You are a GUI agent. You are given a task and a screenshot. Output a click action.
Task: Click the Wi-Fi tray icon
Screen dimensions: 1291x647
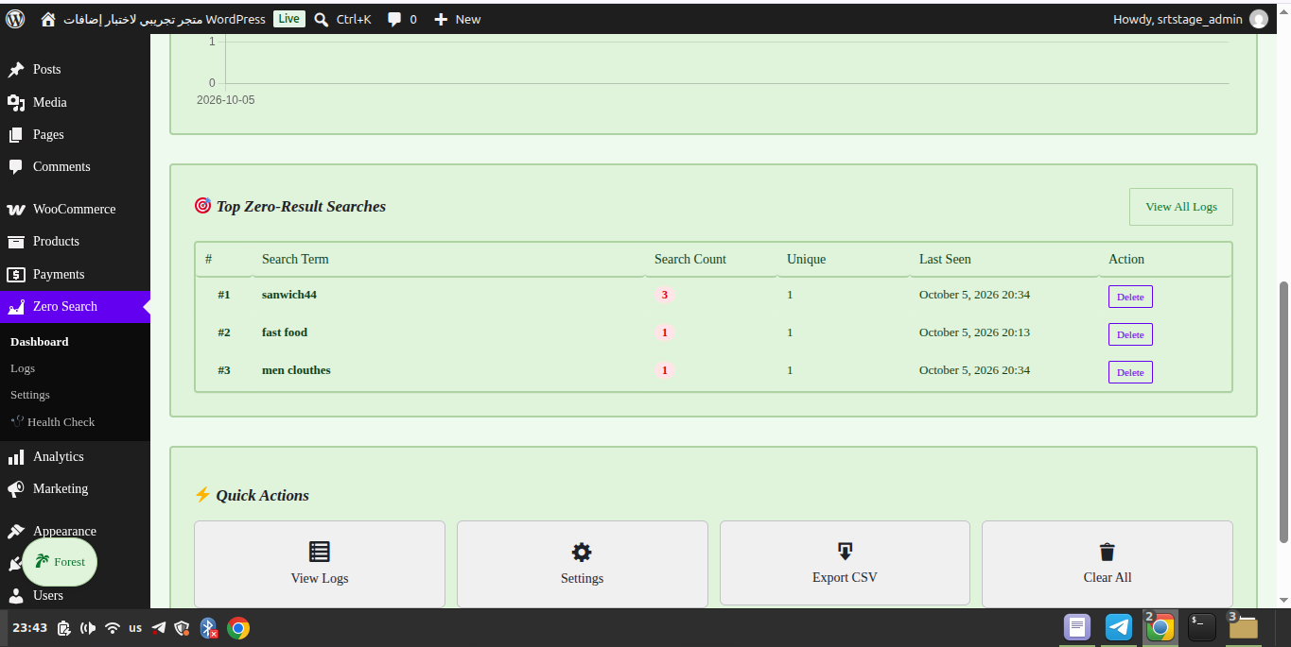(113, 628)
